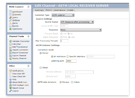Click the Edit Filter icon
Screen dimensions: 135x98
(x=10, y=44)
